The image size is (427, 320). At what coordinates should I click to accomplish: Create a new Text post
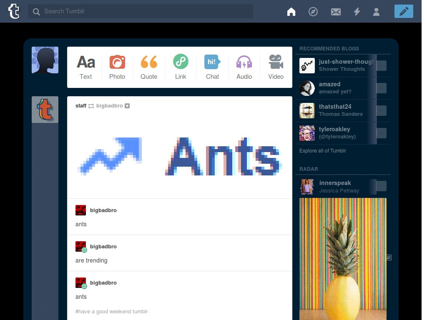point(86,67)
